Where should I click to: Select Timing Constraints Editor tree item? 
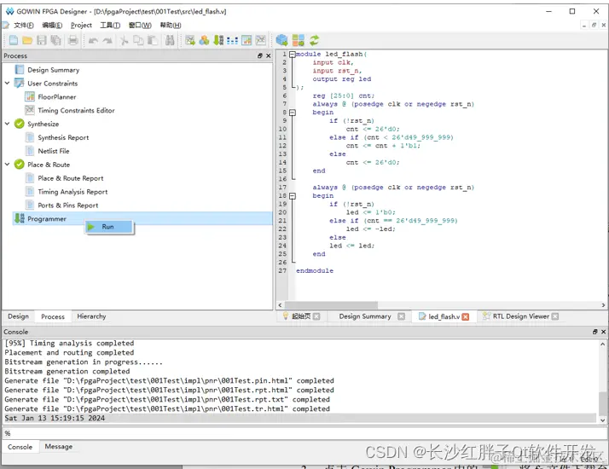[x=76, y=110]
